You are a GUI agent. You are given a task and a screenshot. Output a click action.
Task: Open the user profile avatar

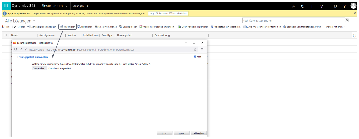pos(353,6)
